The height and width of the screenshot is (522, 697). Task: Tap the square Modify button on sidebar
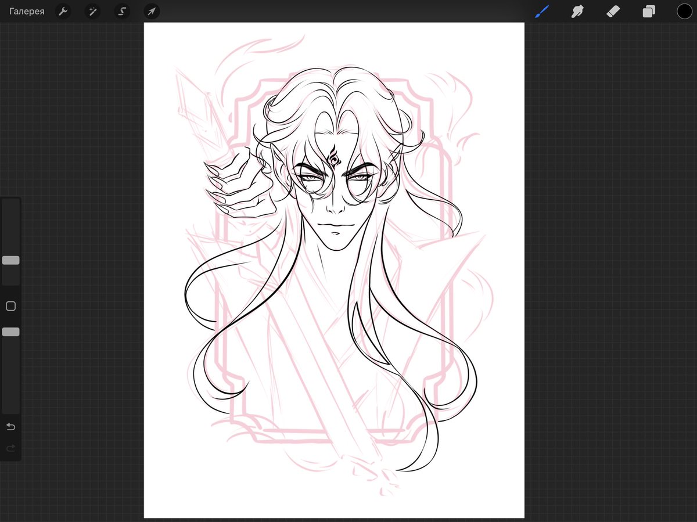tap(10, 306)
